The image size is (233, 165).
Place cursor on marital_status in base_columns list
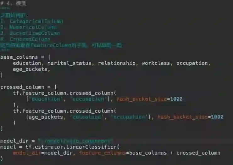coord(69,63)
